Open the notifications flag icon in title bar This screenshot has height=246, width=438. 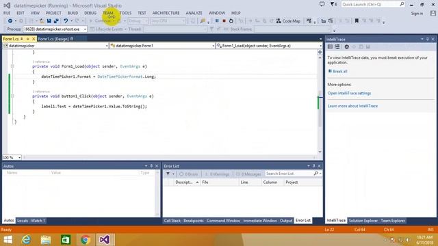click(333, 5)
